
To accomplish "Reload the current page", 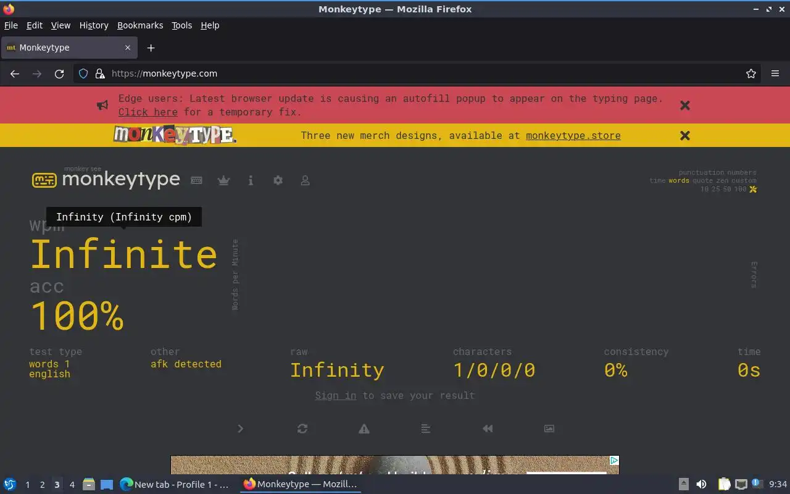I will coord(59,73).
